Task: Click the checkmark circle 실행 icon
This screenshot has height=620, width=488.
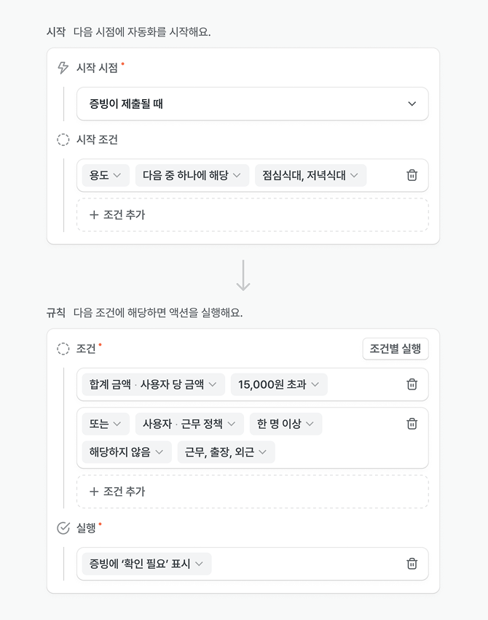Action: (x=63, y=528)
